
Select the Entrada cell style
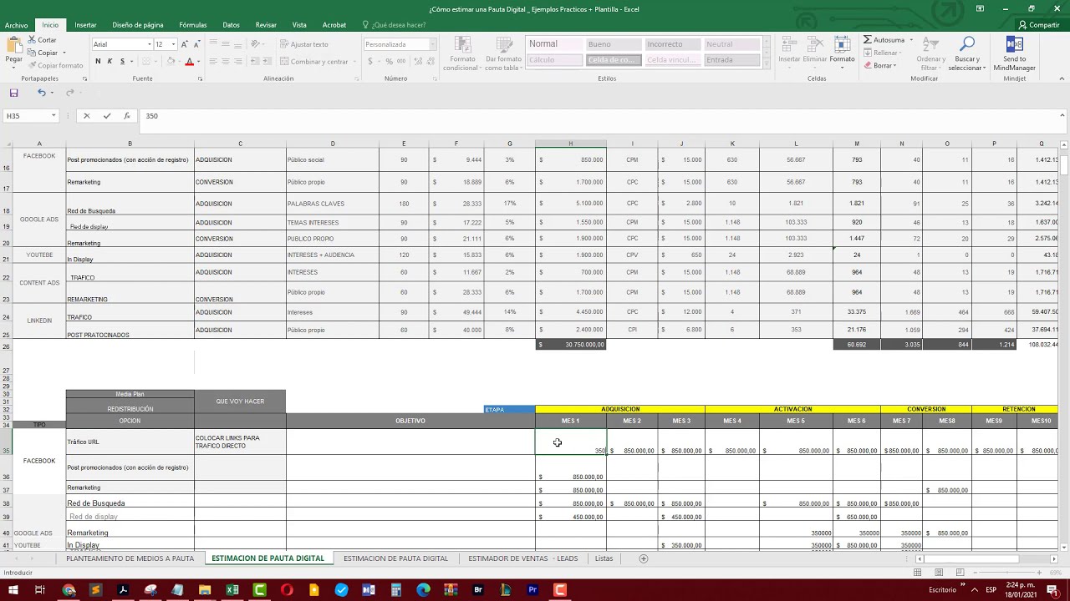731,60
